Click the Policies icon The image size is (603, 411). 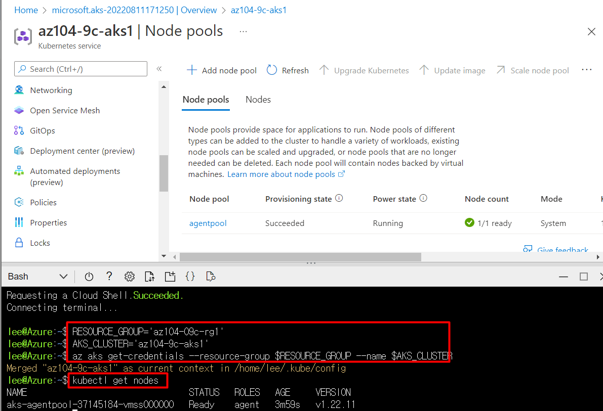(x=19, y=202)
